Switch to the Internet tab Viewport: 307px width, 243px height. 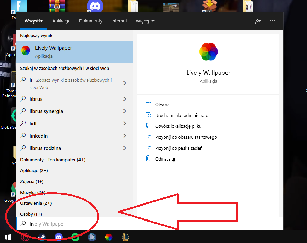(x=119, y=21)
